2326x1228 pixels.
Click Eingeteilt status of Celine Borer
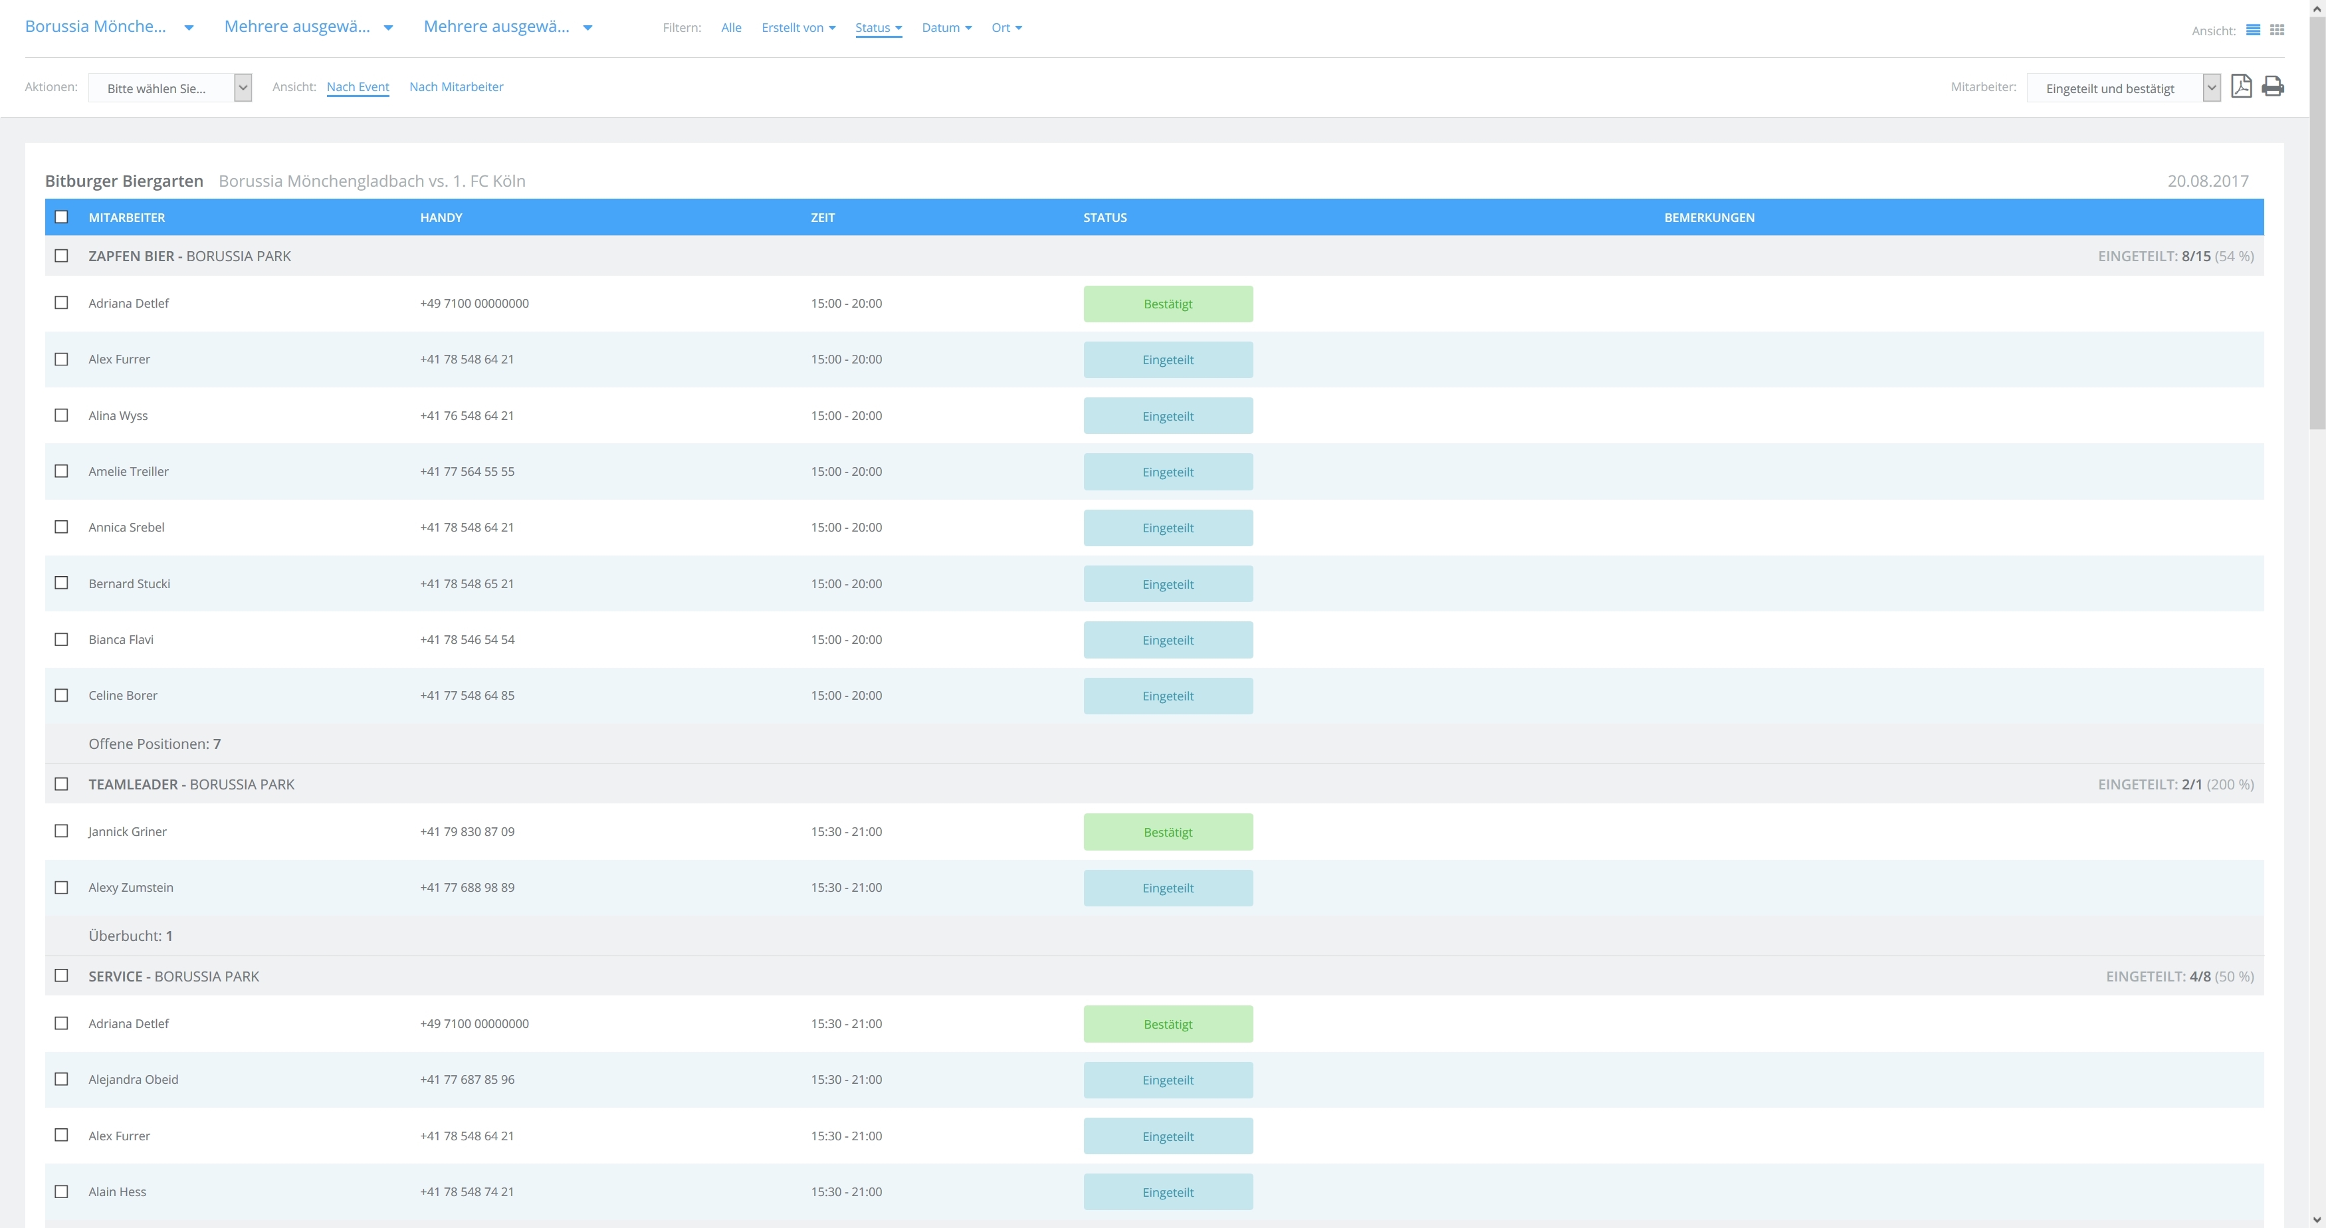tap(1168, 696)
